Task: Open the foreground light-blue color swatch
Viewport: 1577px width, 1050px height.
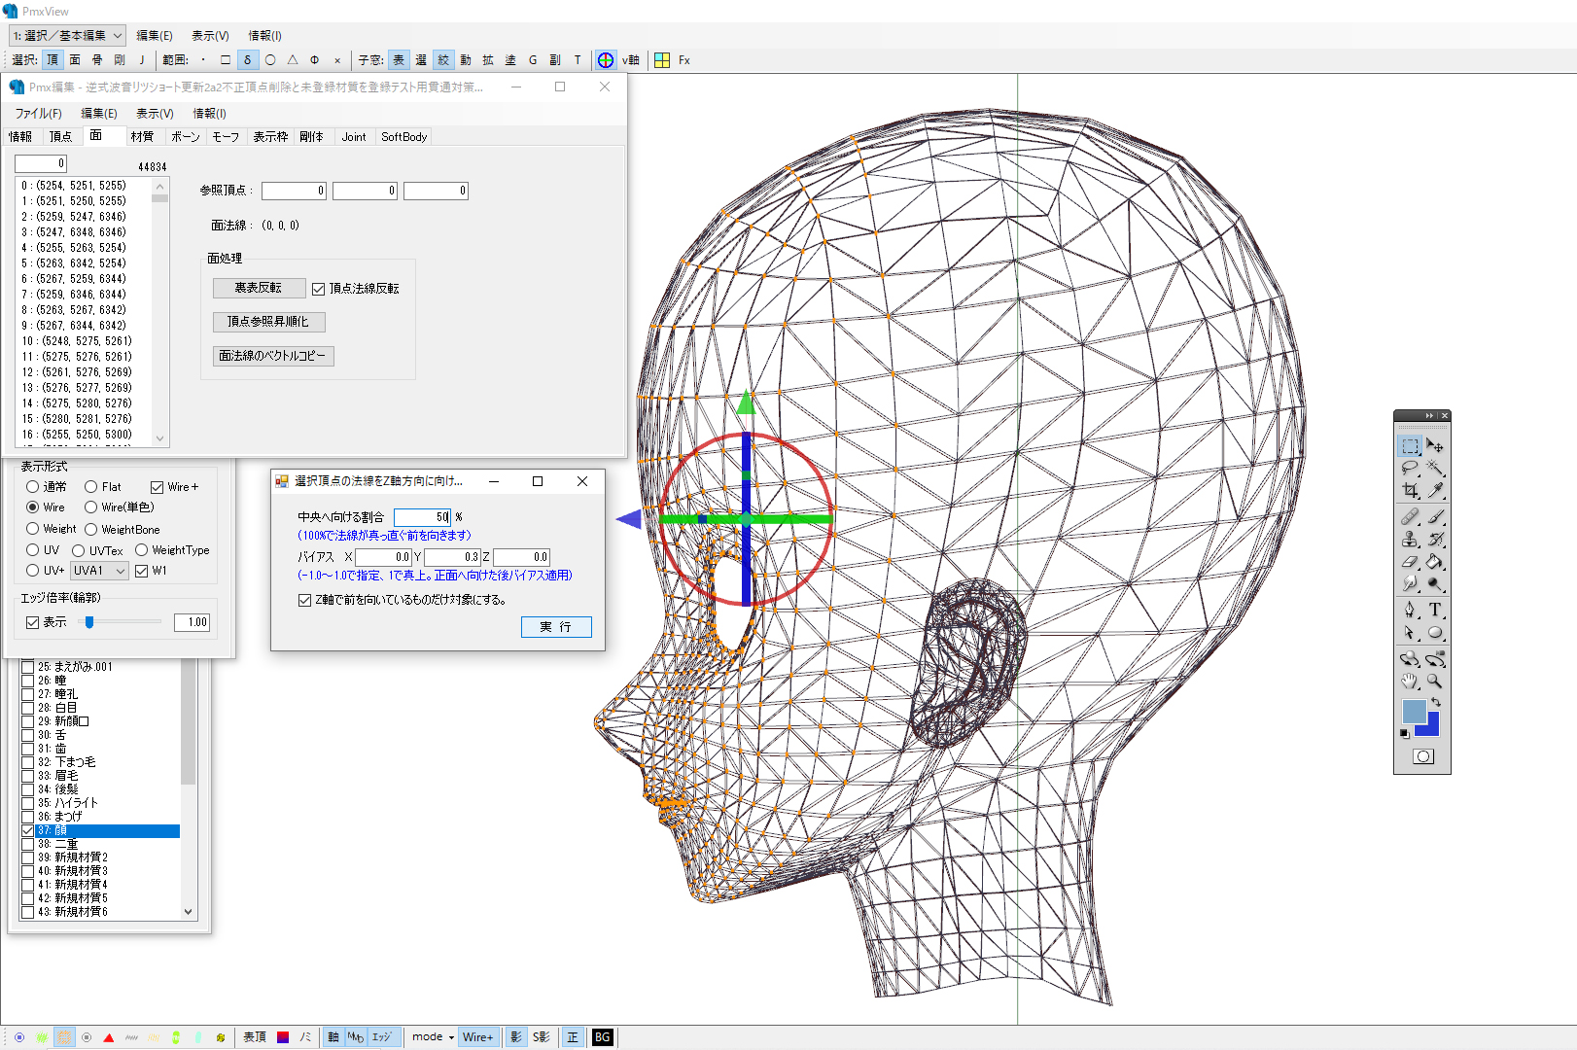Action: (x=1414, y=710)
